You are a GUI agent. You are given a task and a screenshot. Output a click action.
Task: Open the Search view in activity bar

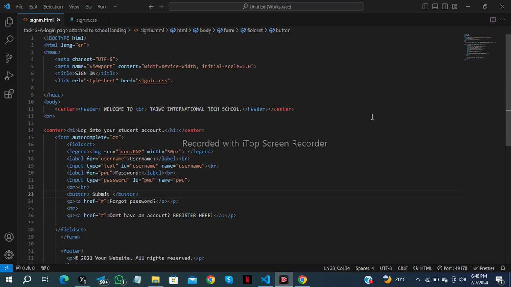point(9,40)
